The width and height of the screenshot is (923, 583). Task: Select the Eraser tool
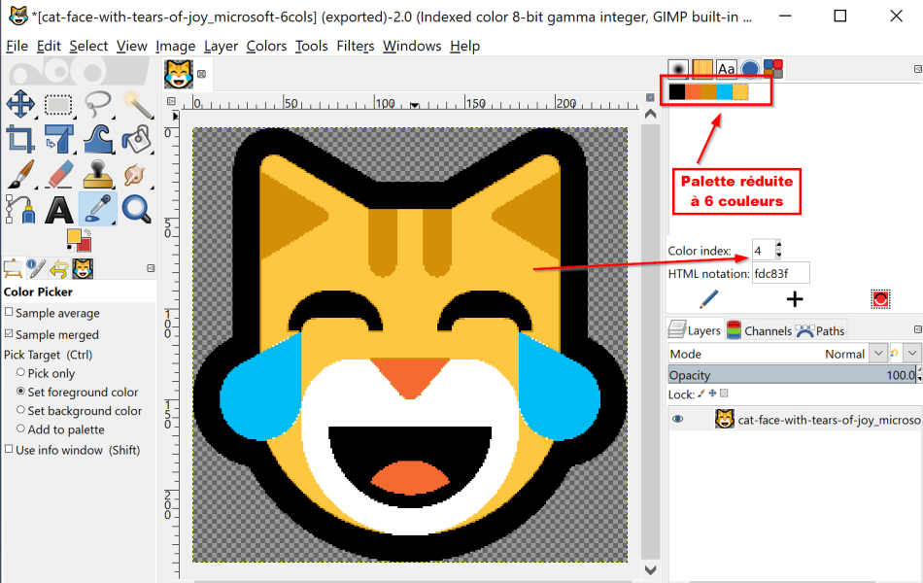pos(58,174)
